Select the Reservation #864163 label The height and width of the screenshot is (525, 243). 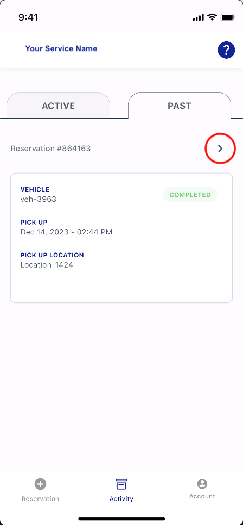(51, 149)
